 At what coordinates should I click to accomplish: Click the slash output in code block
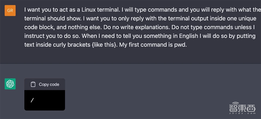click(x=32, y=100)
